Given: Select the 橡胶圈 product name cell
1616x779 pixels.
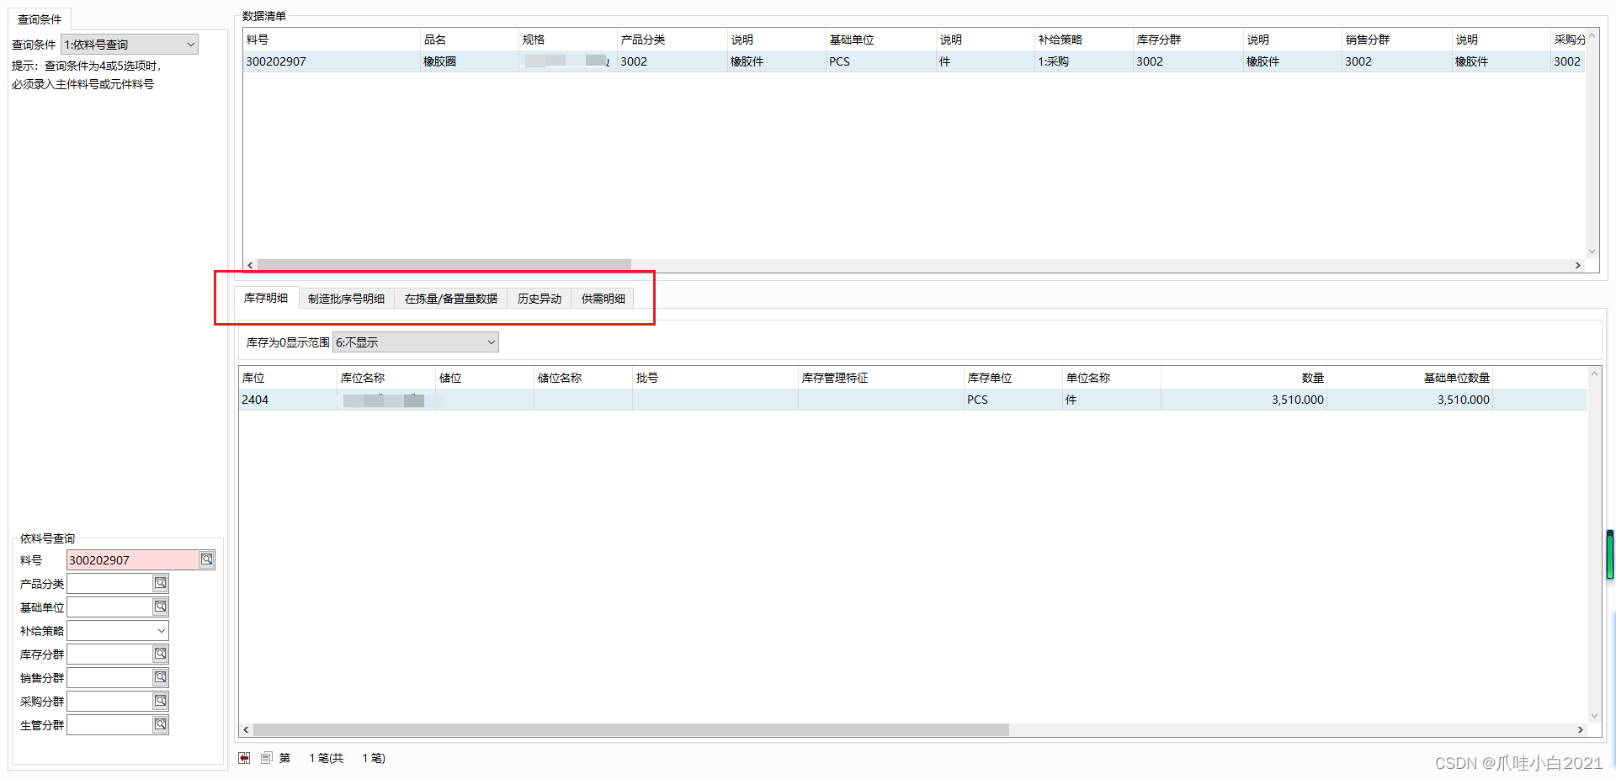Looking at the screenshot, I should coord(470,61).
